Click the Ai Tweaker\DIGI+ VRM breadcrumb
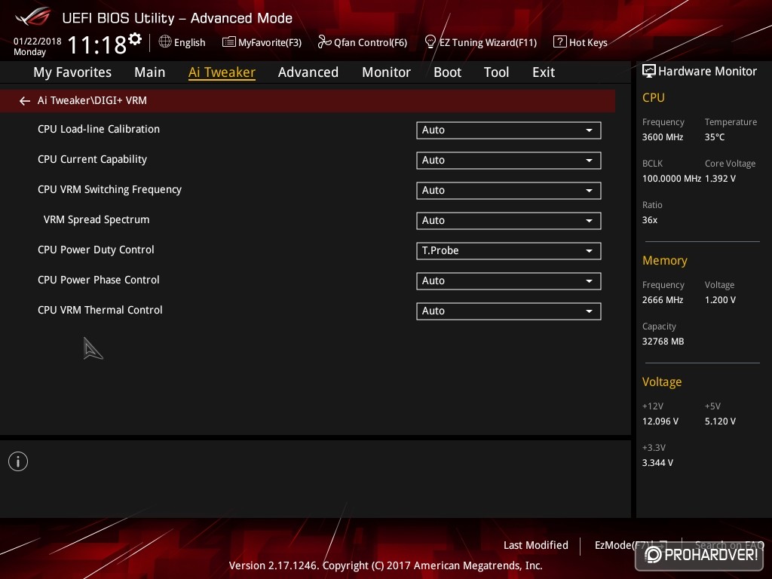The image size is (772, 579). click(92, 100)
